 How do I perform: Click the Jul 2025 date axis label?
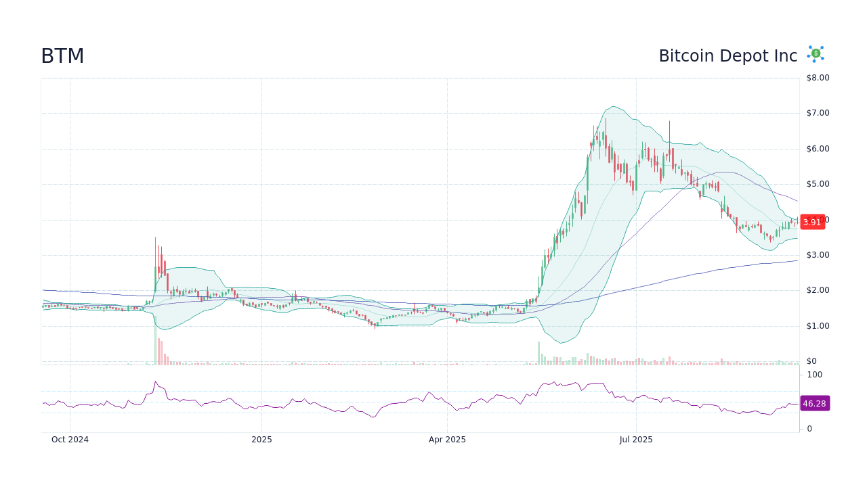point(636,440)
